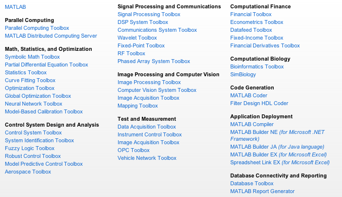342x197 pixels.
Task: Select Wavelet Toolbox link
Action: (137, 38)
